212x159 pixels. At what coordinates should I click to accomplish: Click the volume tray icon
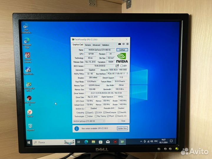[152, 141]
